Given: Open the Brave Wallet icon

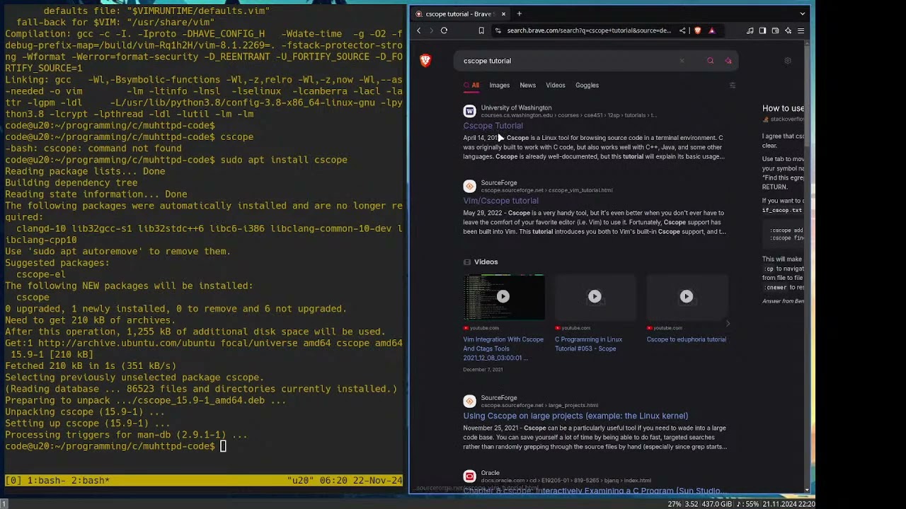Looking at the screenshot, I should coord(775,30).
